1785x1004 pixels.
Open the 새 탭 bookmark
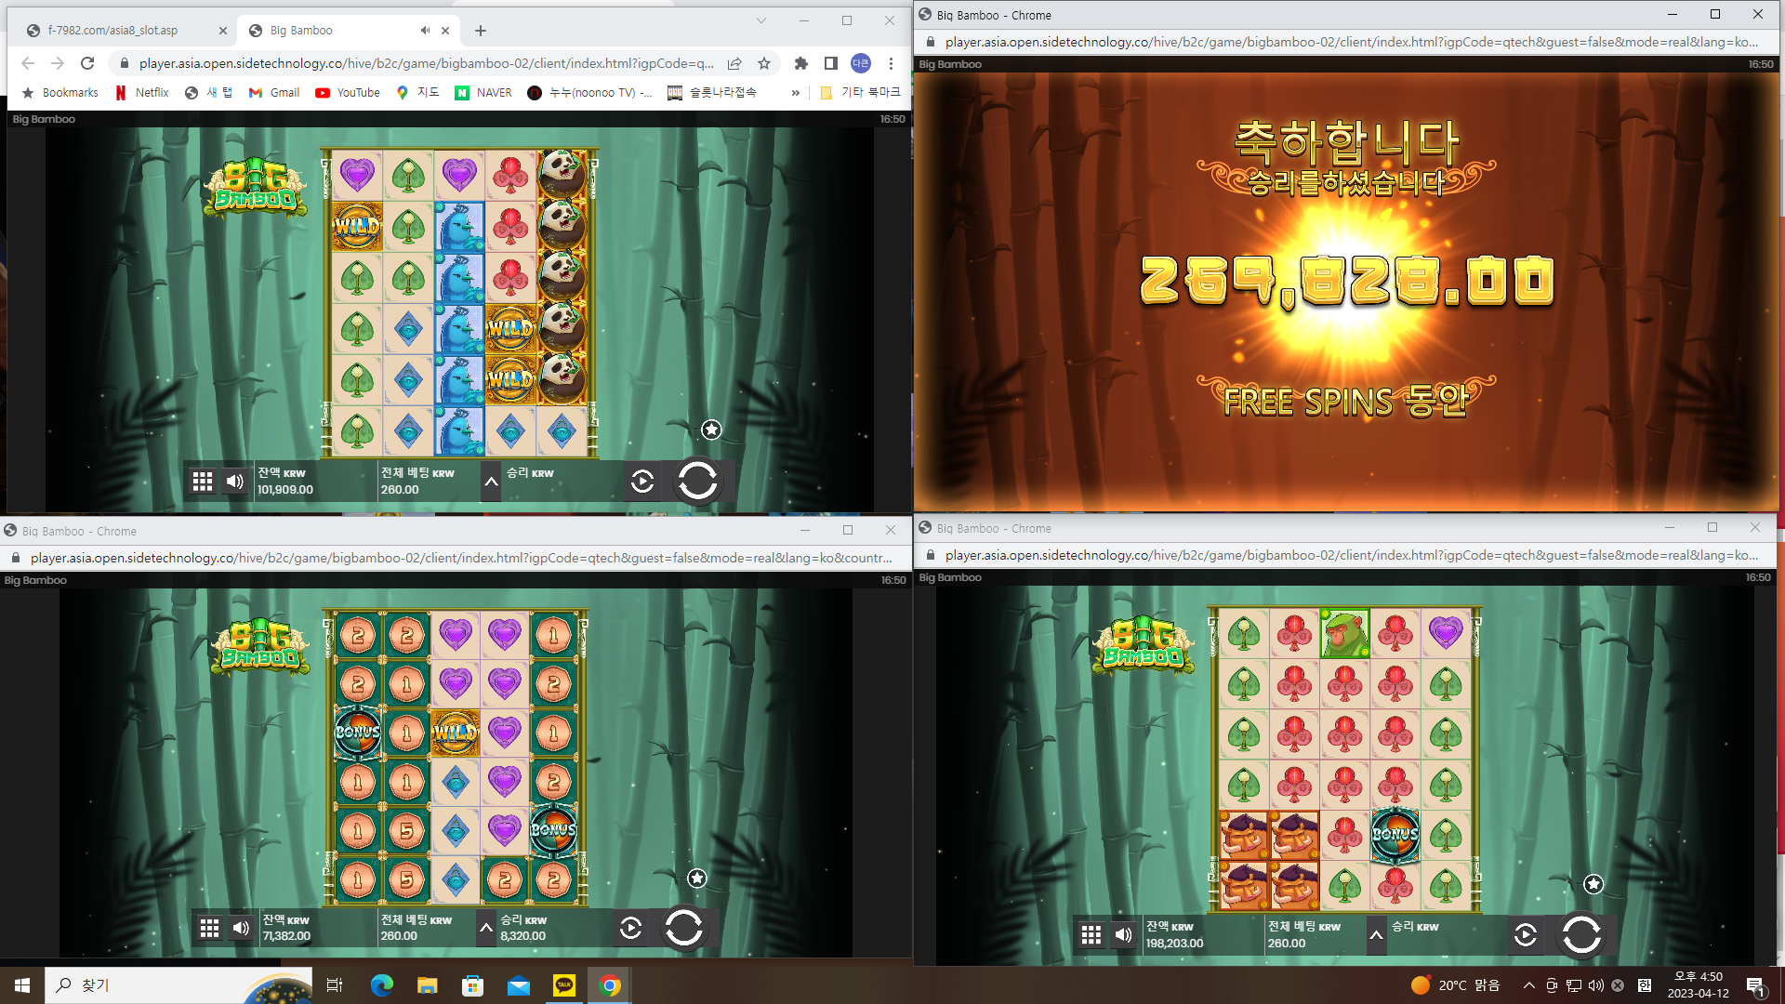[x=209, y=92]
